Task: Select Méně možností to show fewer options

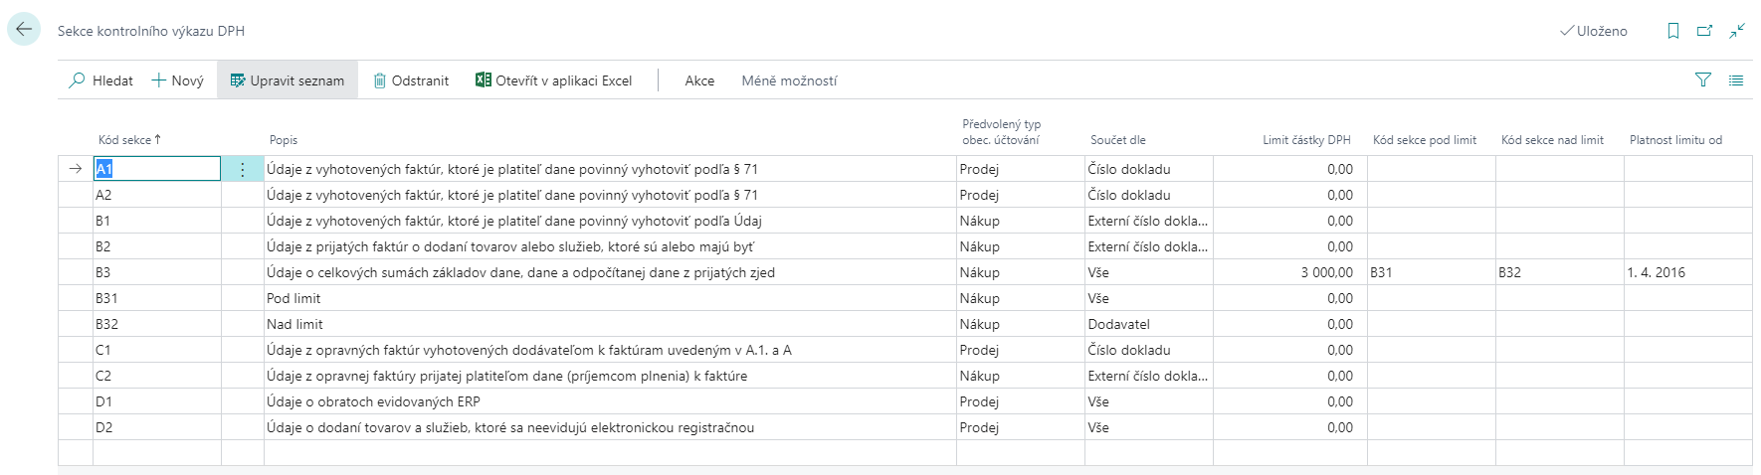Action: tap(789, 80)
